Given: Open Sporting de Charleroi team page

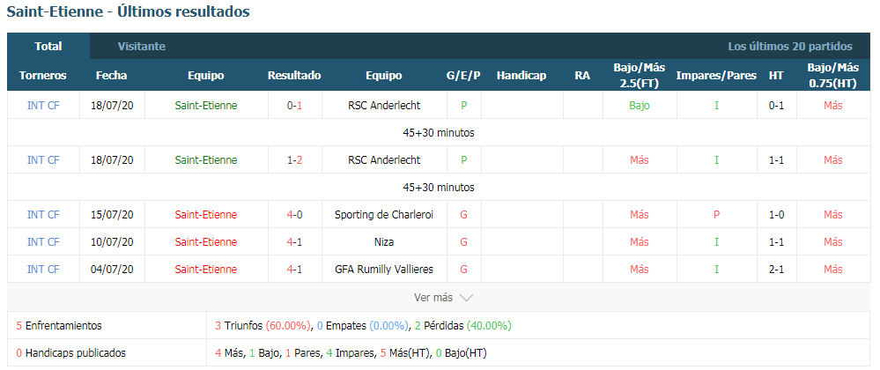Looking at the screenshot, I should (384, 214).
